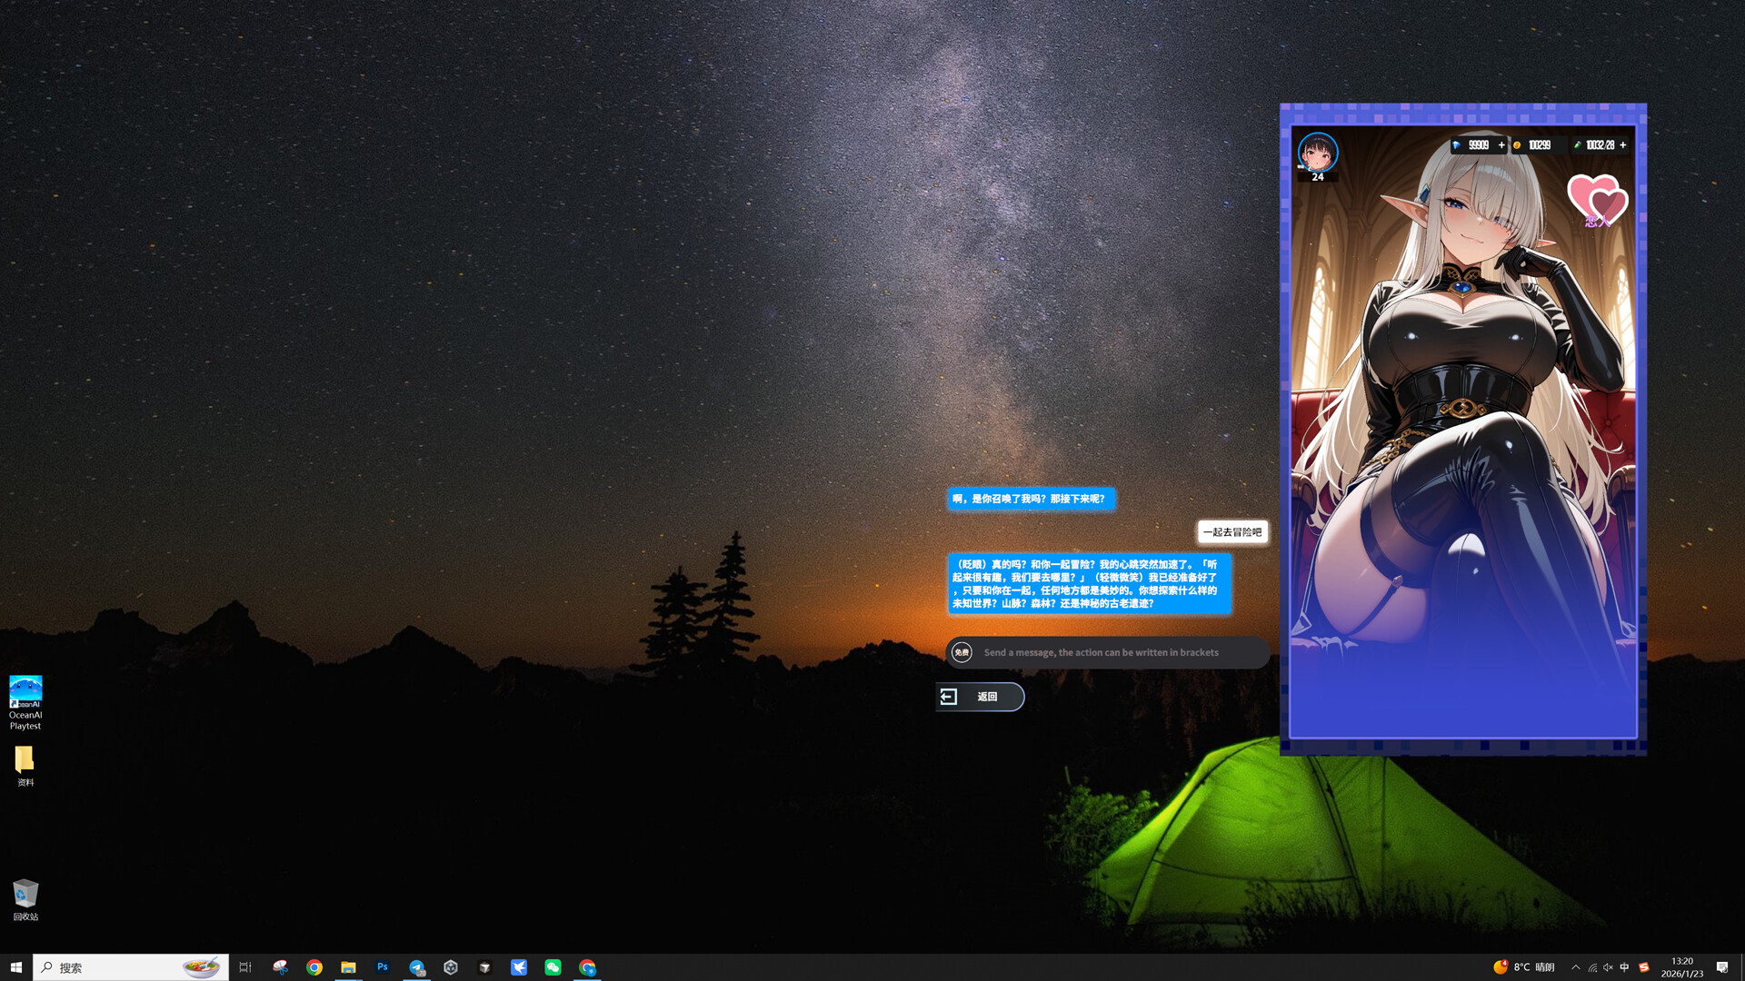Click the 返回 back button
This screenshot has height=981, width=1745.
980,697
